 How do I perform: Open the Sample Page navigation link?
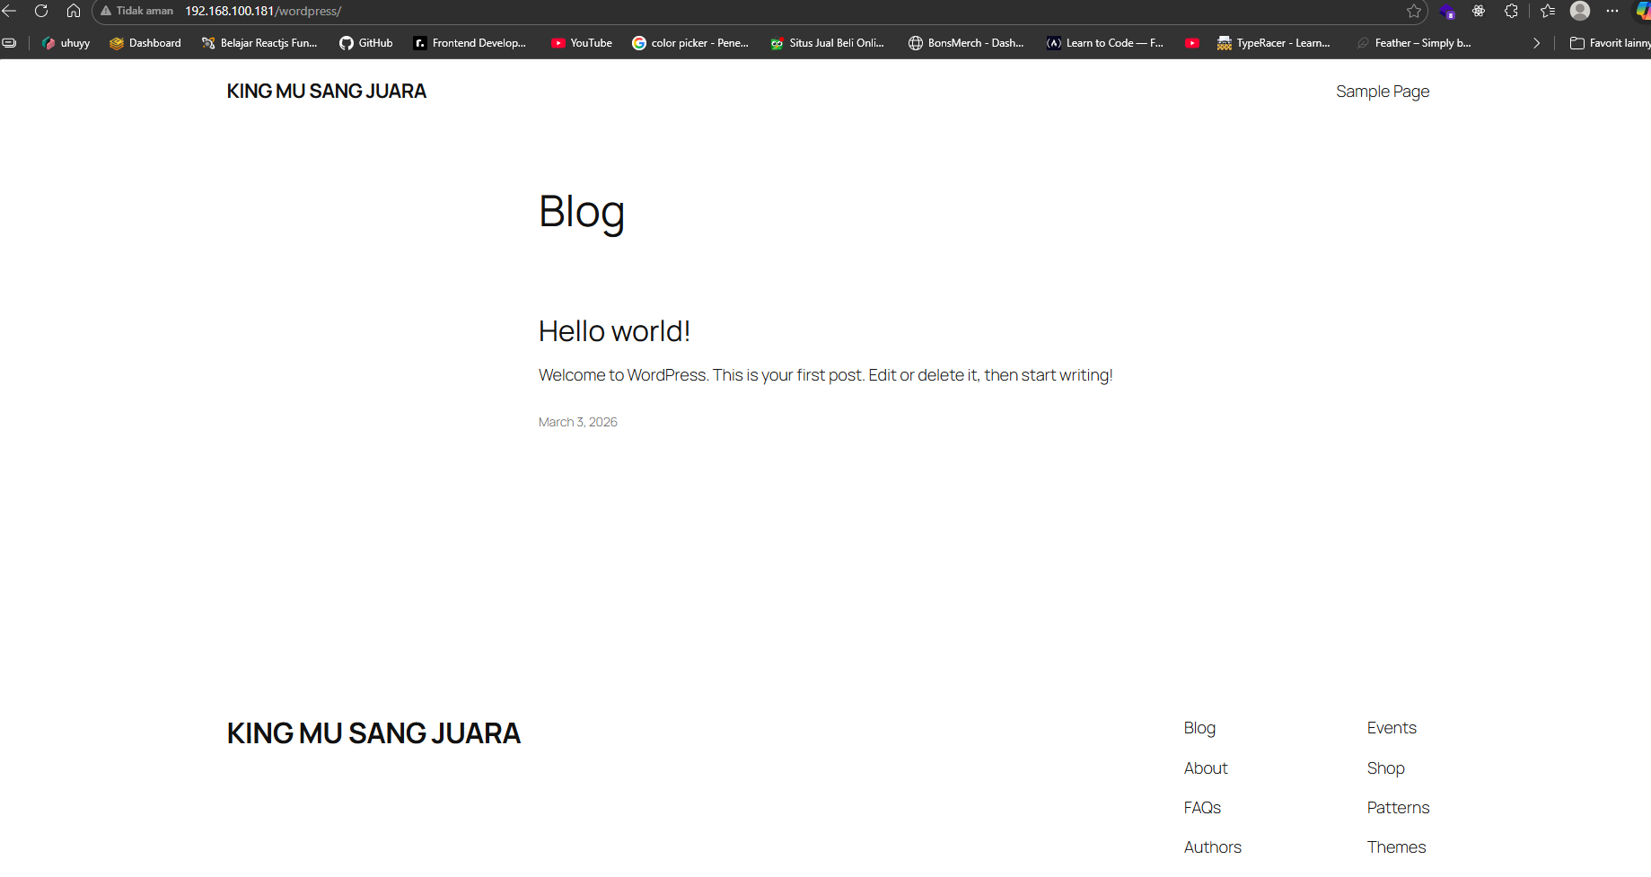pos(1383,92)
